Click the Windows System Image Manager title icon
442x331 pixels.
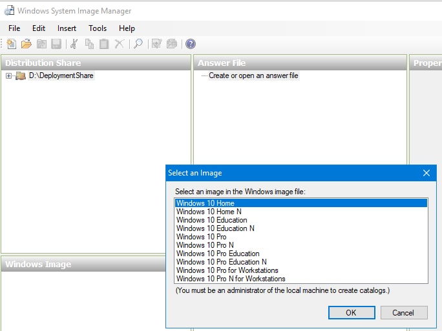(9, 11)
